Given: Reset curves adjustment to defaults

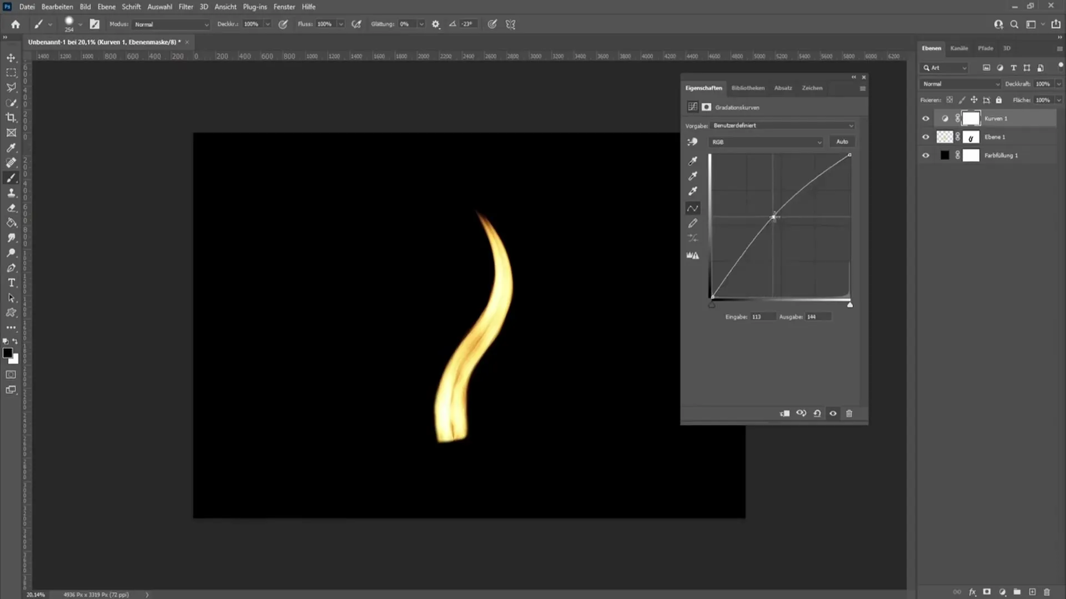Looking at the screenshot, I should coord(817,414).
